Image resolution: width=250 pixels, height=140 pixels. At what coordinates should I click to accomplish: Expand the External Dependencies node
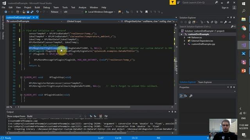click(x=185, y=41)
